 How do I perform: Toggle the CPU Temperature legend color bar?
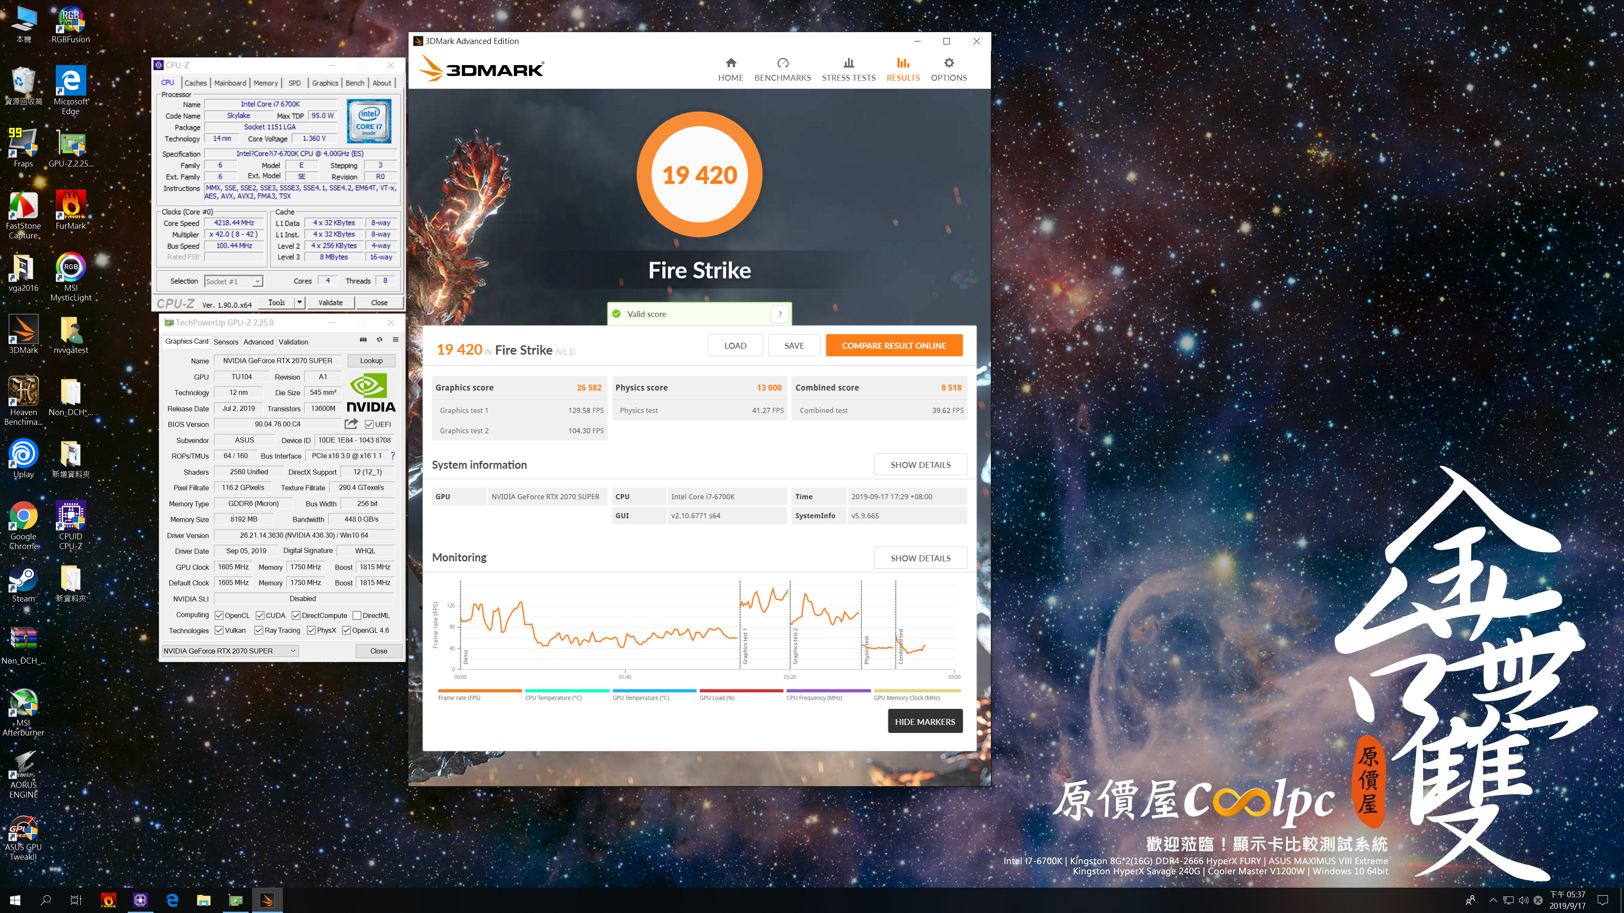[567, 691]
